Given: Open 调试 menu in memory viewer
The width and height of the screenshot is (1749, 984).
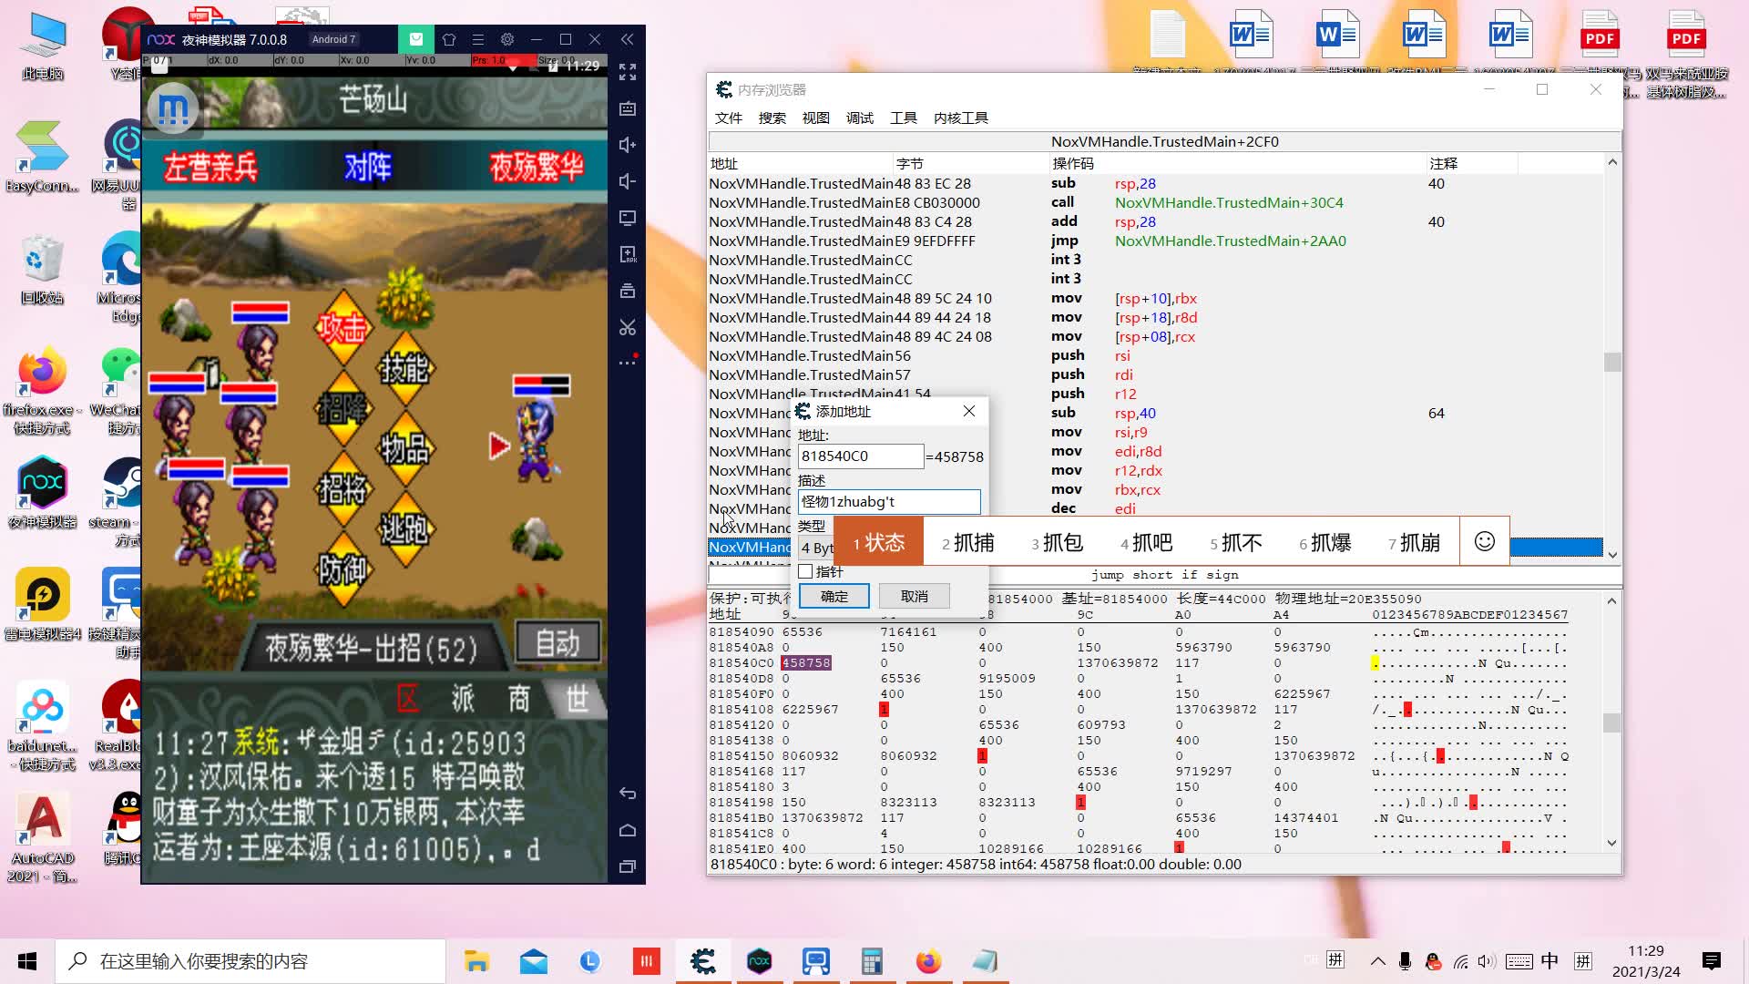Looking at the screenshot, I should 859,118.
